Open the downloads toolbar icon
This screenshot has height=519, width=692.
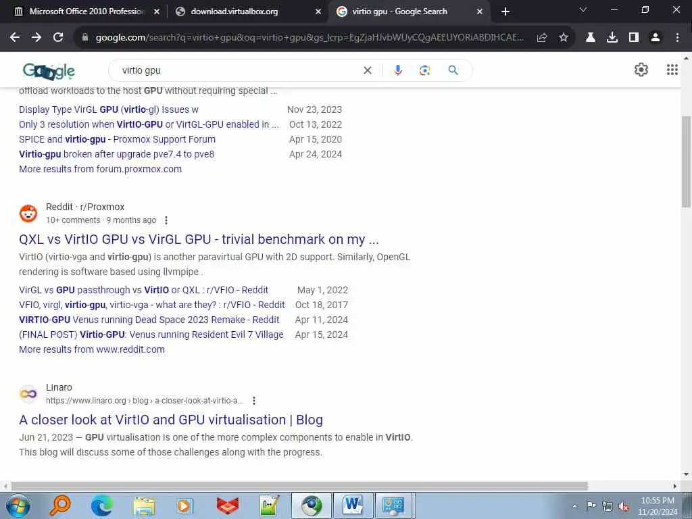pyautogui.click(x=612, y=38)
